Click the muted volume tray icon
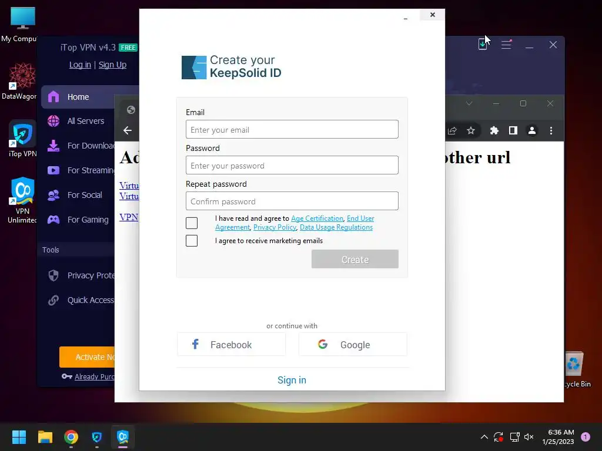 coord(529,437)
